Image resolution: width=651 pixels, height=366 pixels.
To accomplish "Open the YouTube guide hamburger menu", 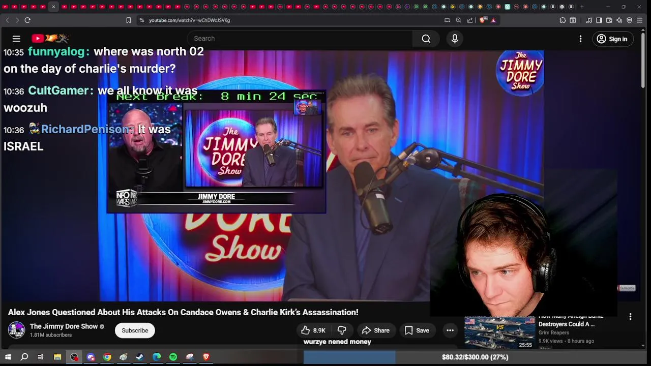I will 16,39.
